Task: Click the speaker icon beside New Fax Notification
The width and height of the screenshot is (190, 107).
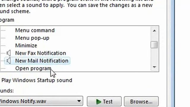Action: (9, 53)
